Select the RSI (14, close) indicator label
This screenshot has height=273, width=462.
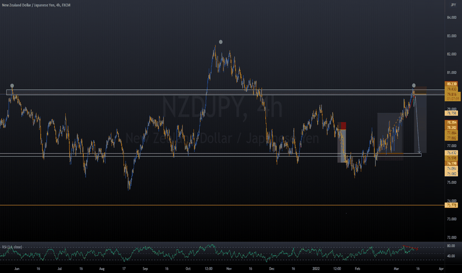pyautogui.click(x=12, y=247)
